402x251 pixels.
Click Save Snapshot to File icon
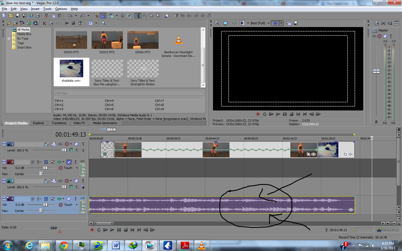point(295,23)
